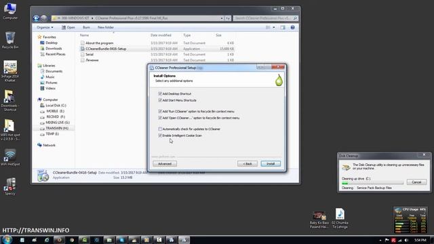Click inside the Explorer search input field
This screenshot has height=244, width=434.
pyautogui.click(x=263, y=18)
